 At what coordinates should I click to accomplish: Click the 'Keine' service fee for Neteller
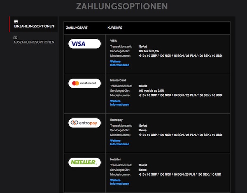tap(143, 170)
